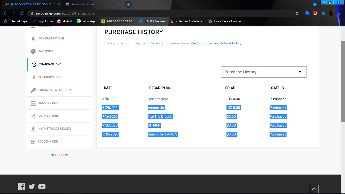Open the Internet Tepat bookmark
The image size is (345, 194).
pos(16,21)
